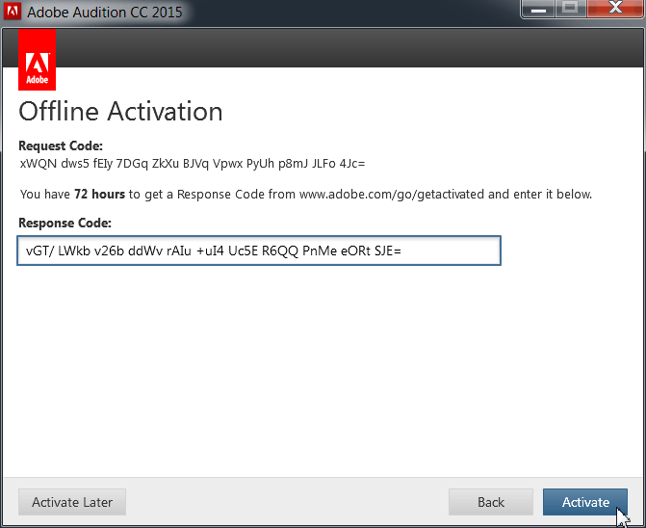Image resolution: width=646 pixels, height=528 pixels.
Task: Click the Activate button
Action: [x=585, y=502]
